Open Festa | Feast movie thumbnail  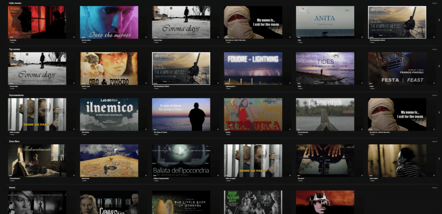pos(397,68)
